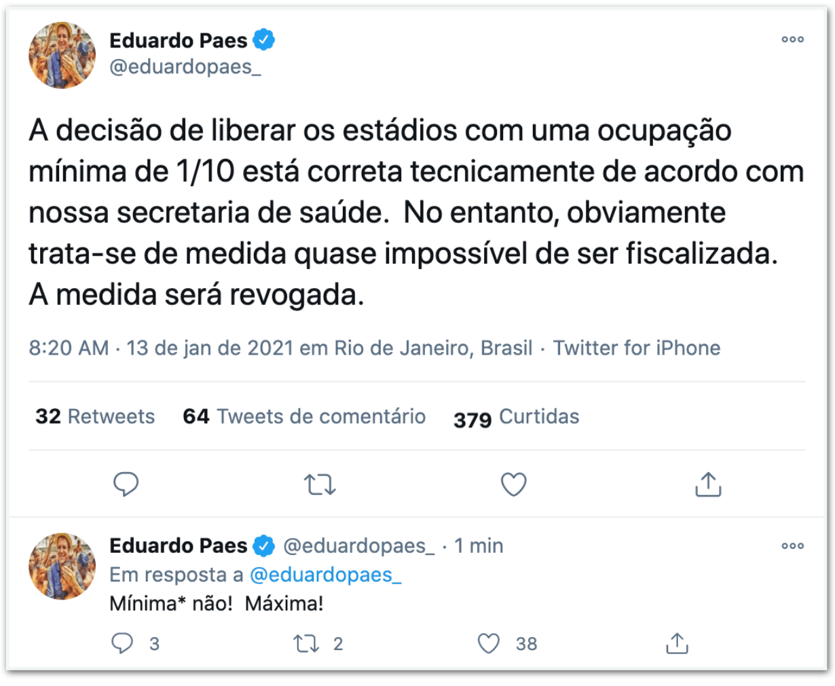Click the avatar on the reply tweet
835x686 pixels.
coord(62,566)
